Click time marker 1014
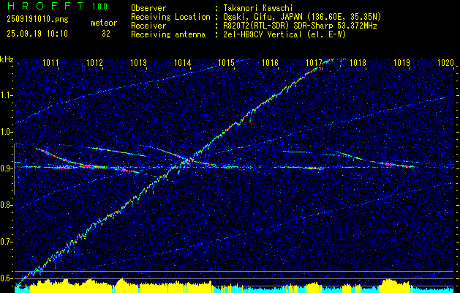 click(x=183, y=62)
